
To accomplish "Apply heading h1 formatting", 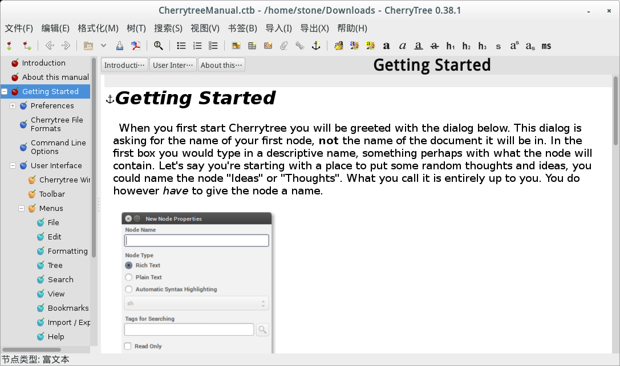I will [x=451, y=46].
